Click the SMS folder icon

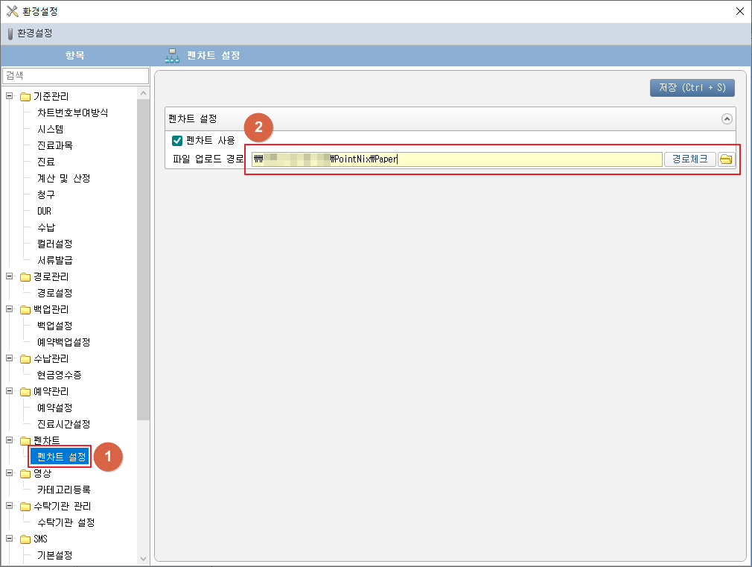pyautogui.click(x=25, y=539)
